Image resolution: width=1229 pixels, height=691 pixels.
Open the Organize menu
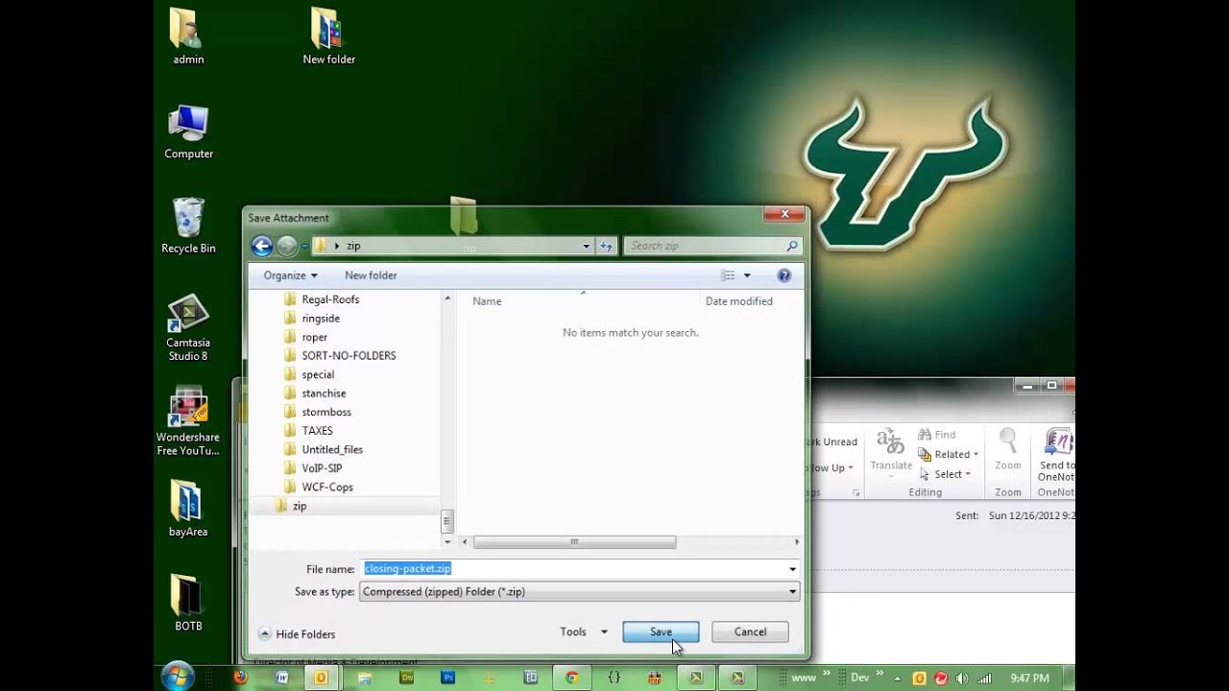pos(290,275)
